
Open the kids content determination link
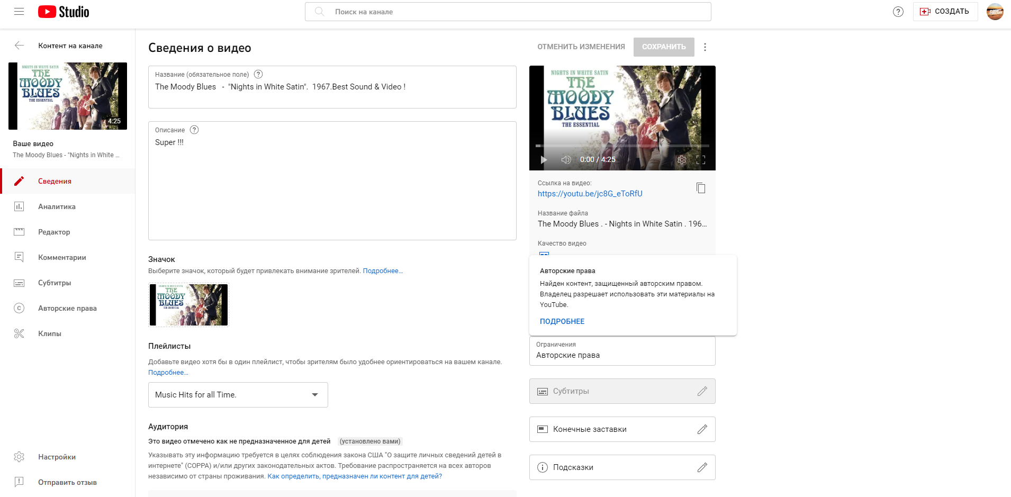[355, 476]
